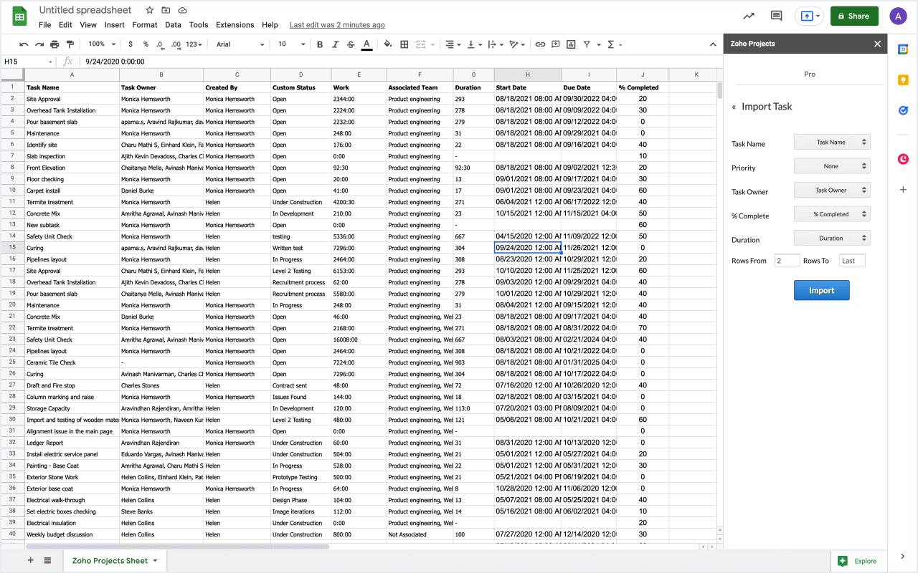Viewport: 918px width, 573px height.
Task: Open the Functions sigma dropdown
Action: (x=614, y=44)
